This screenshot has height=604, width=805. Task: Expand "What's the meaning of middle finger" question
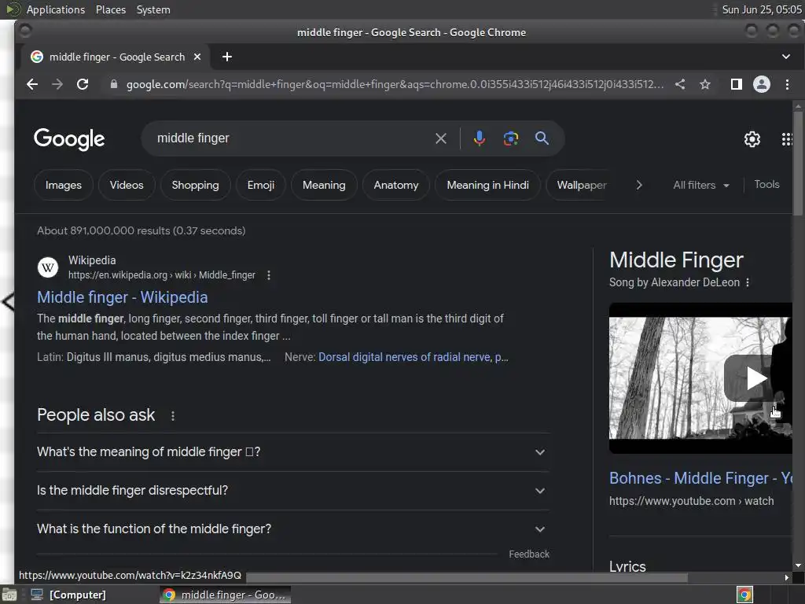[x=292, y=452]
